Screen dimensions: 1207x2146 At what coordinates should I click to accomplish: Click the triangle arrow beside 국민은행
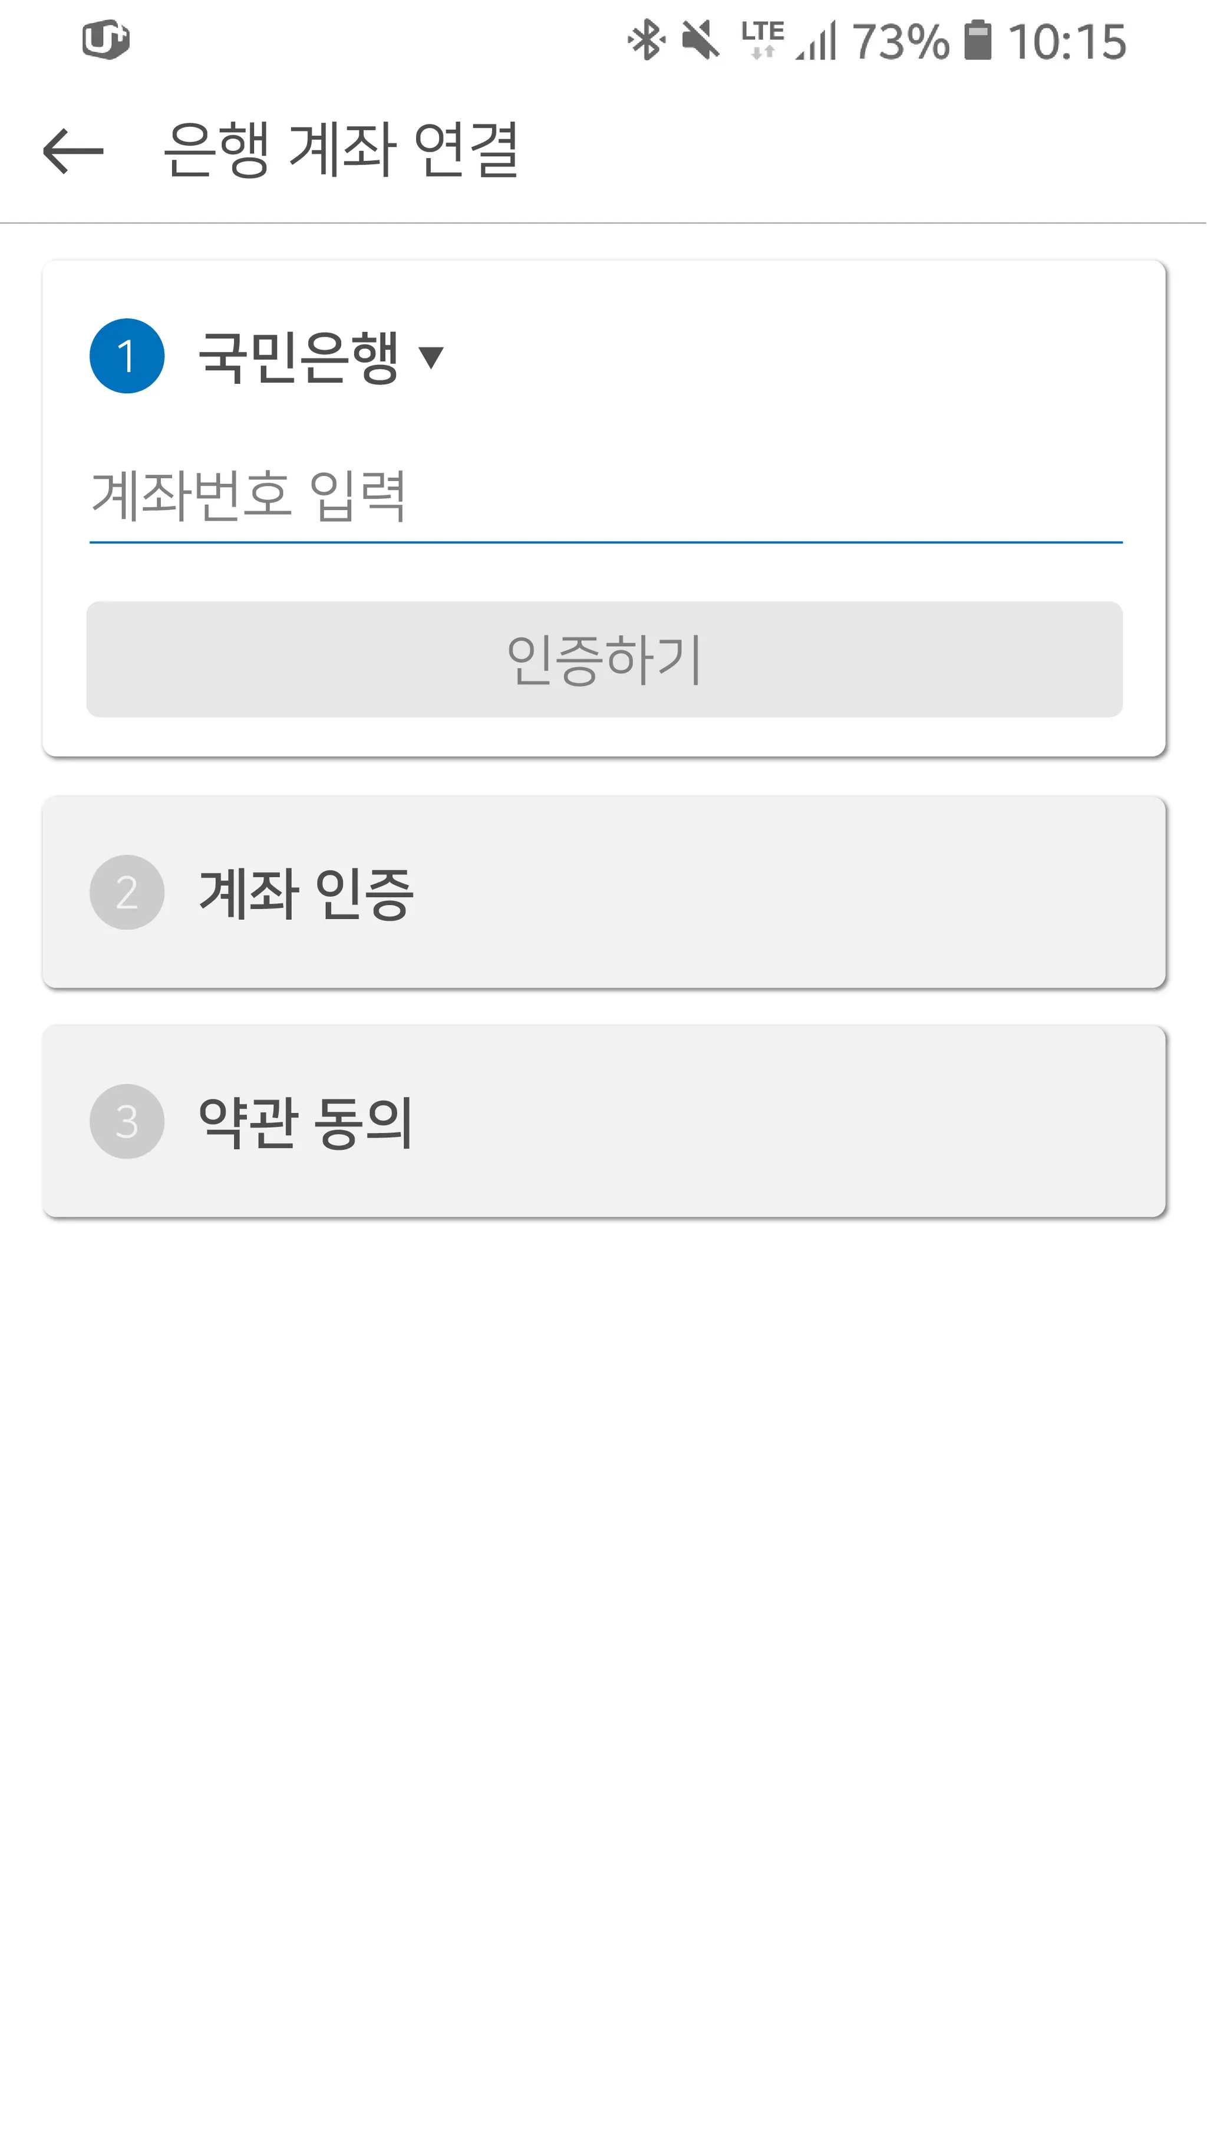431,358
